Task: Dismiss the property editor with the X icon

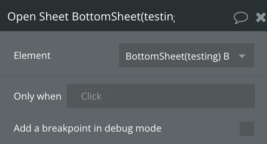Action: point(261,18)
